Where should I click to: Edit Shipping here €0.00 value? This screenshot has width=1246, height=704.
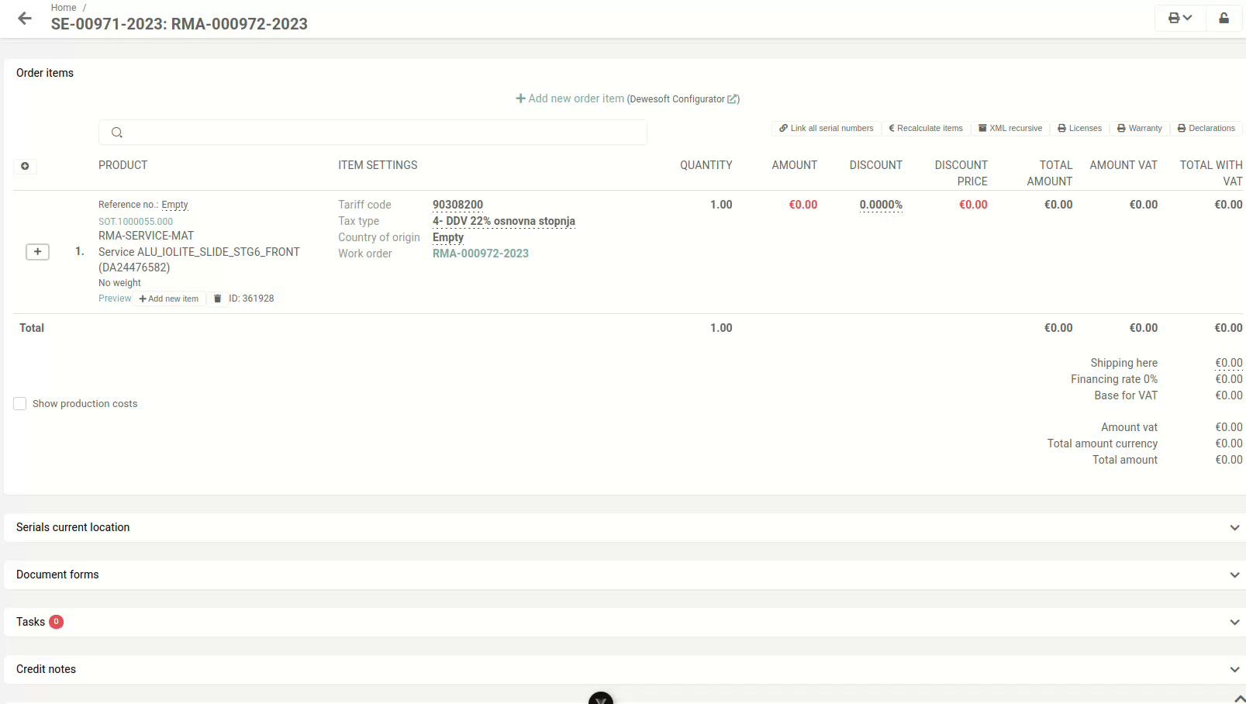point(1229,363)
